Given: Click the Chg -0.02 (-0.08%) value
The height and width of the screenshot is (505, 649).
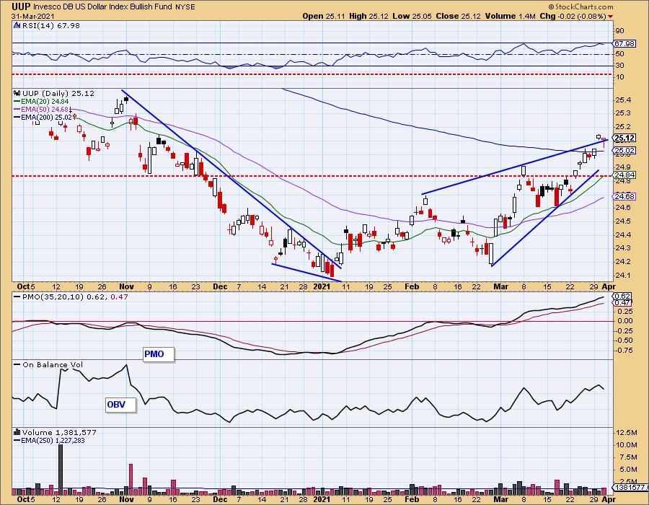Looking at the screenshot, I should click(573, 16).
